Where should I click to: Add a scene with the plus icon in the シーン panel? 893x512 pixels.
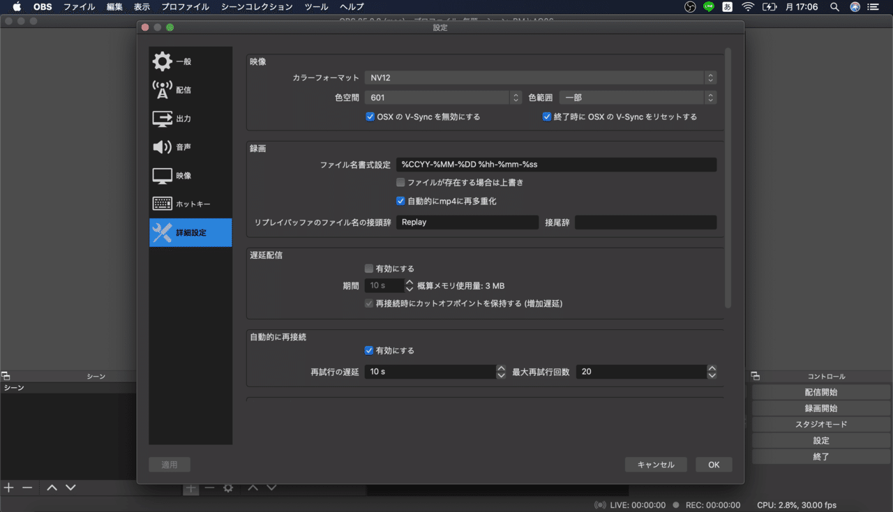coord(8,488)
